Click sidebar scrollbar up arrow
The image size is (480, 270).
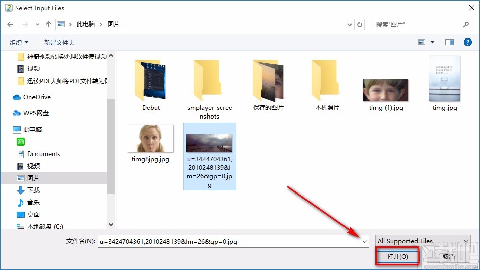(x=111, y=55)
